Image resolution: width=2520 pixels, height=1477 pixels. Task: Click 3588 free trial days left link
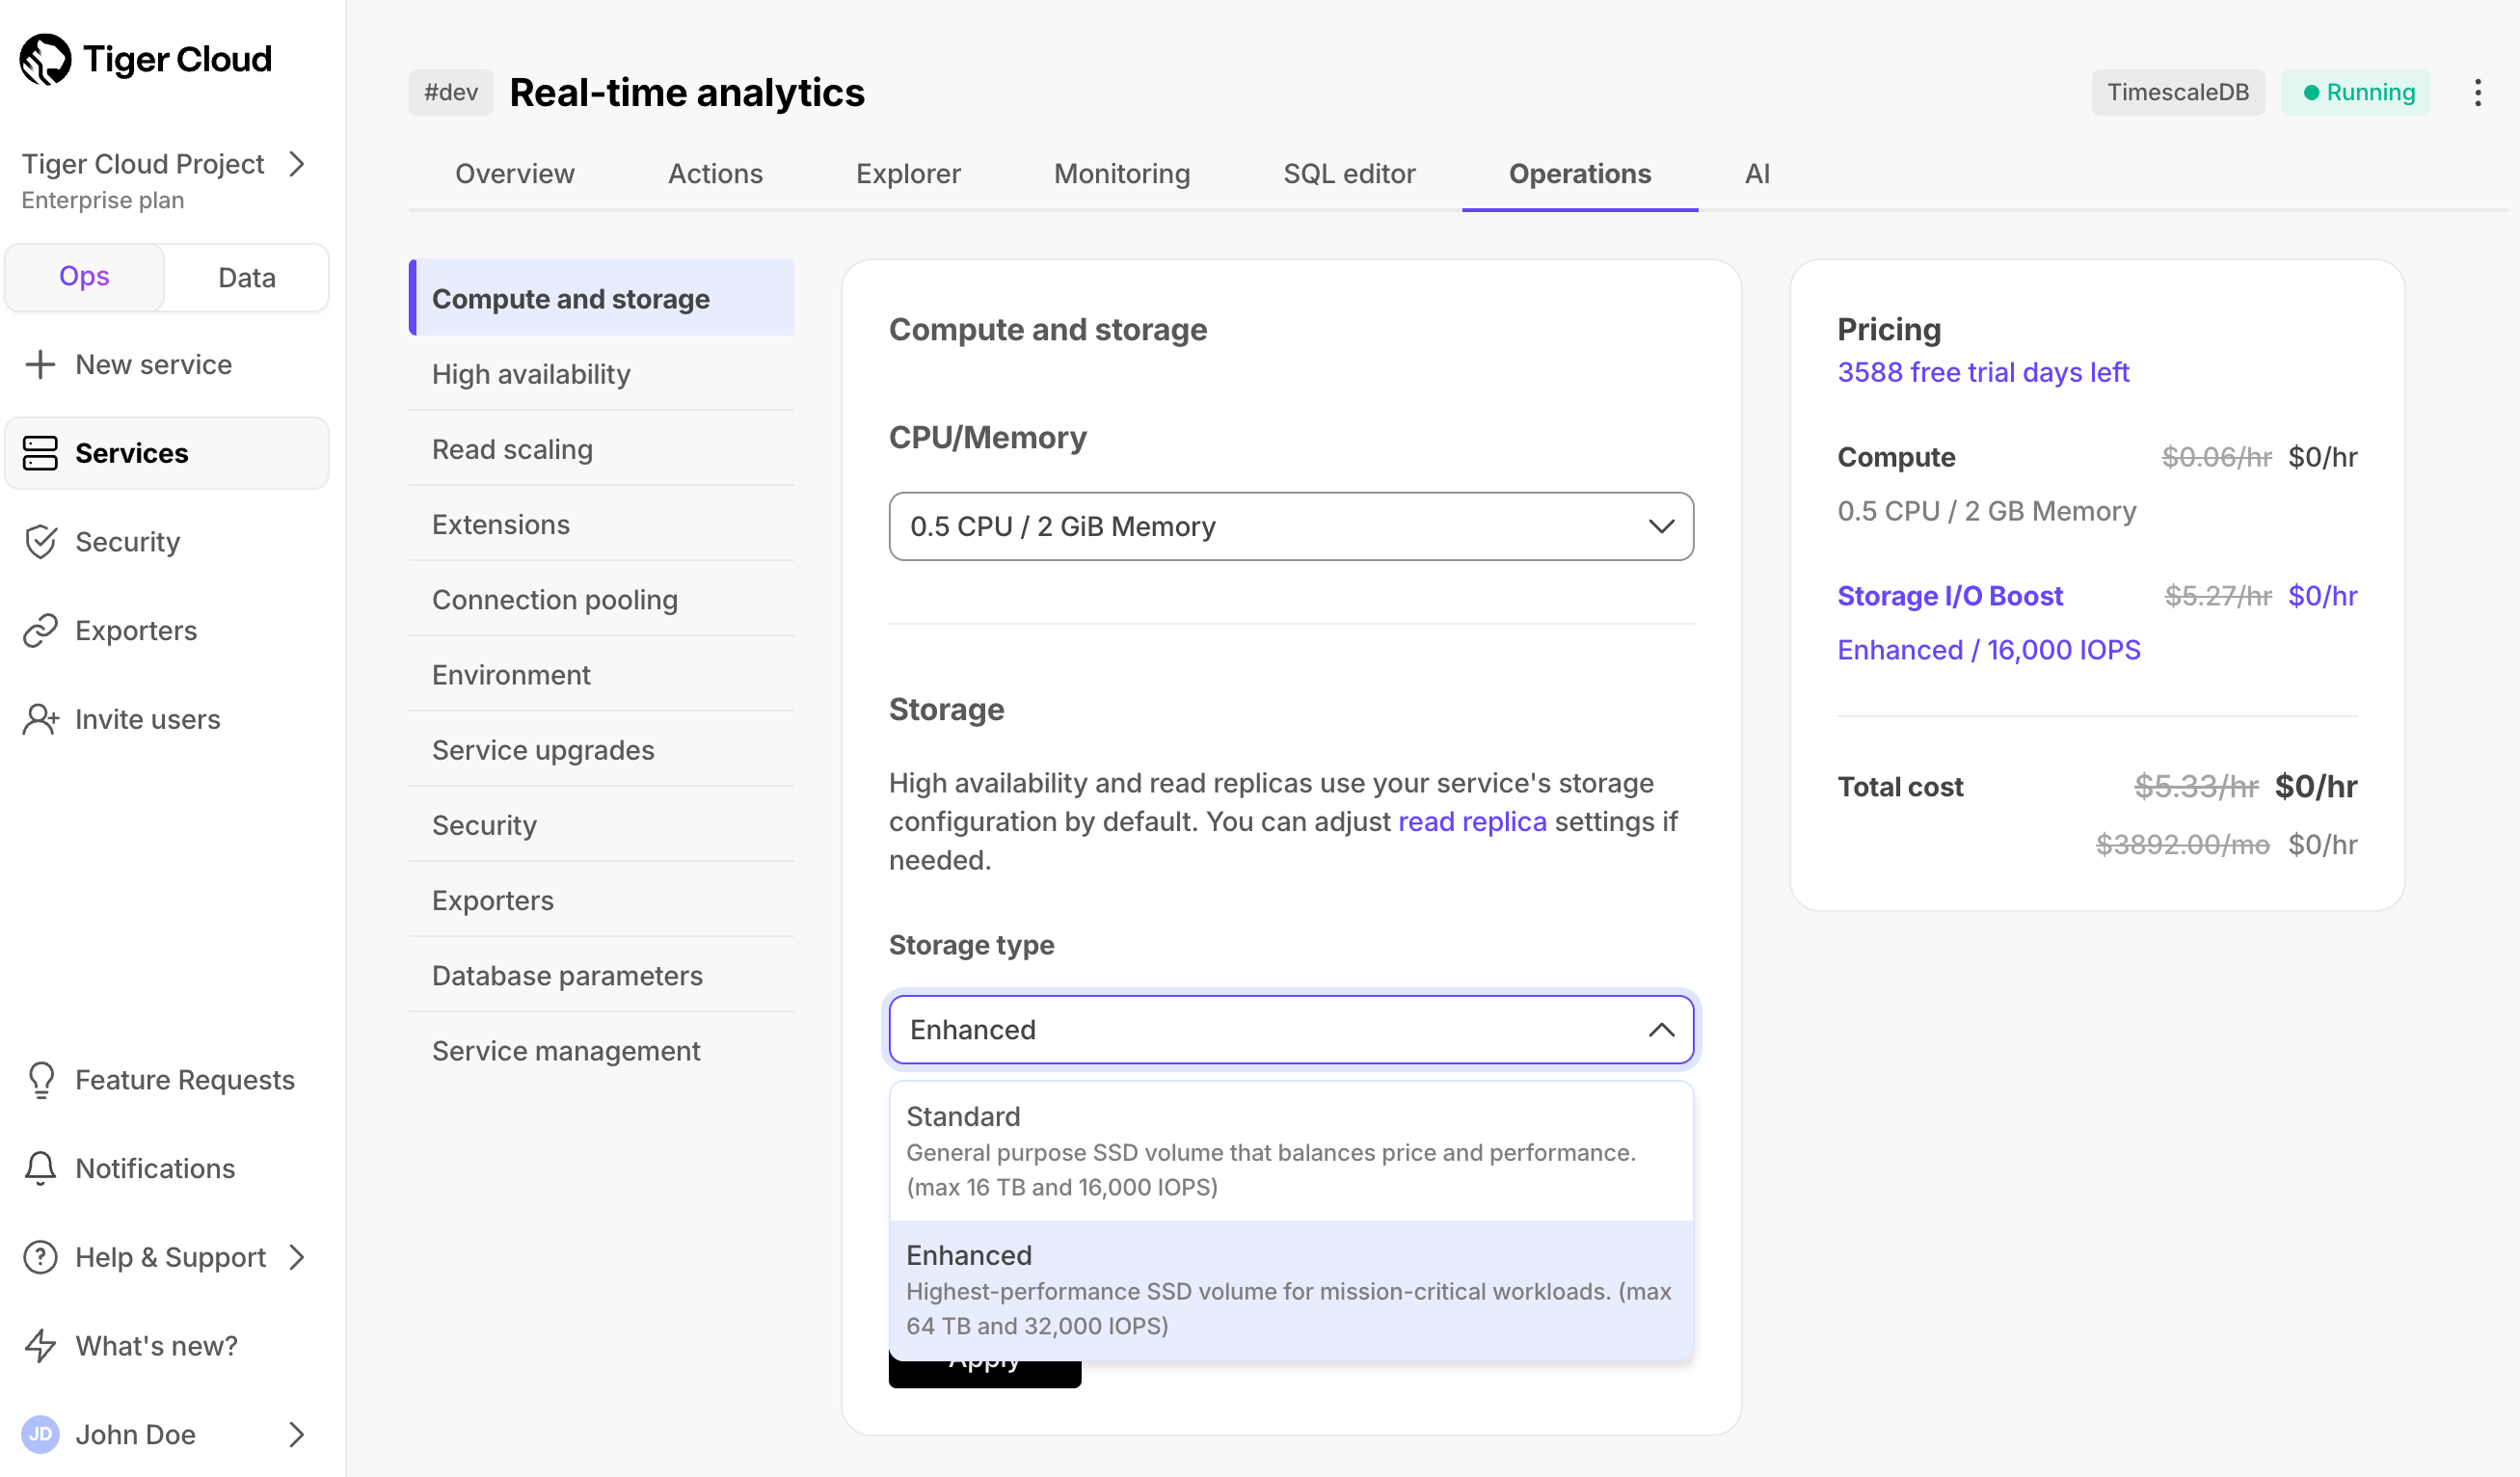coord(1983,372)
